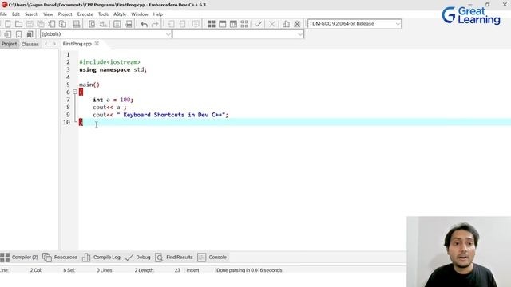Image resolution: width=511 pixels, height=287 pixels.
Task: Click the Save file toolbar icon
Action: coord(30,24)
